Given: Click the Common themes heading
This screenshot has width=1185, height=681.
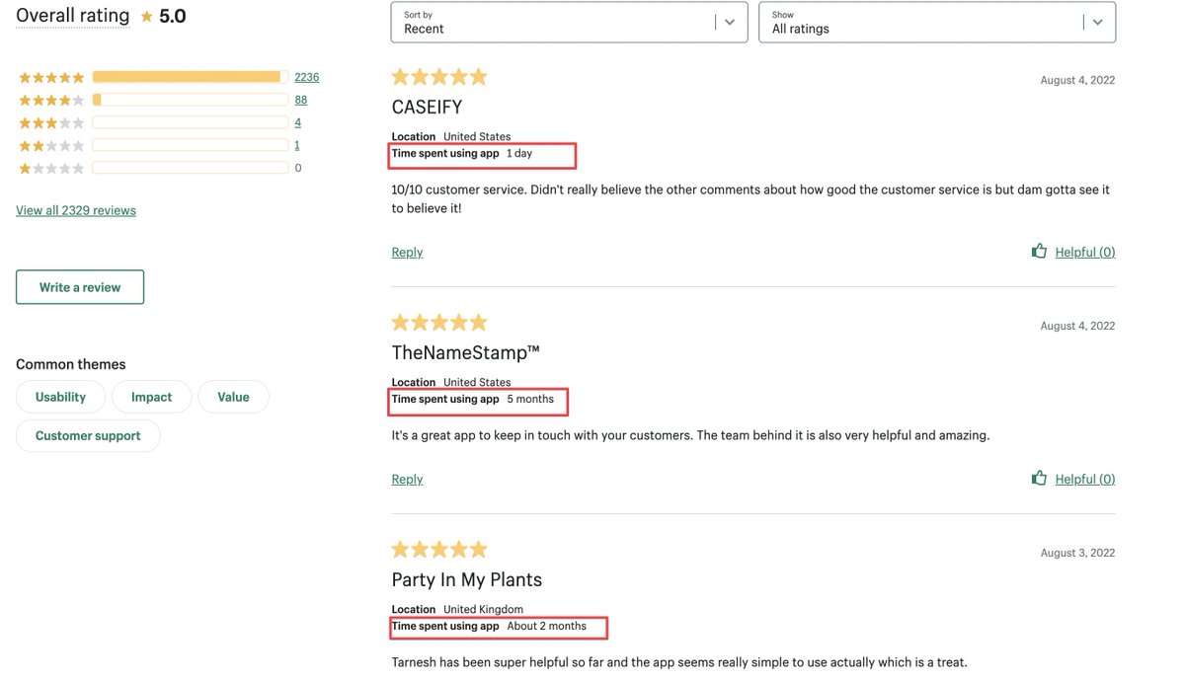Looking at the screenshot, I should [71, 364].
